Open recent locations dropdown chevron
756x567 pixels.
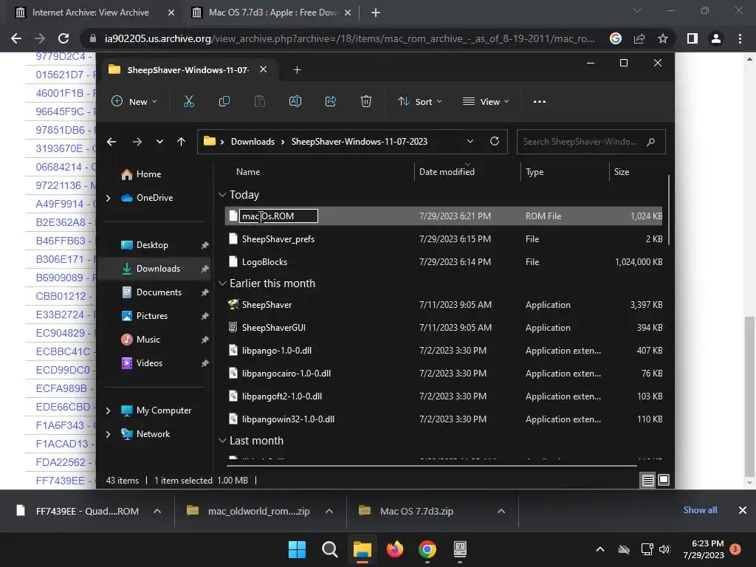(x=159, y=142)
